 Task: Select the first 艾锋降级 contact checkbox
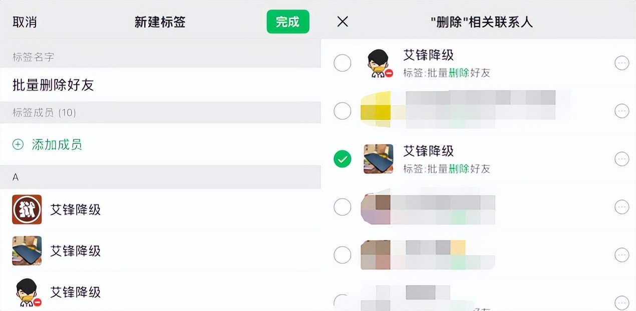343,63
